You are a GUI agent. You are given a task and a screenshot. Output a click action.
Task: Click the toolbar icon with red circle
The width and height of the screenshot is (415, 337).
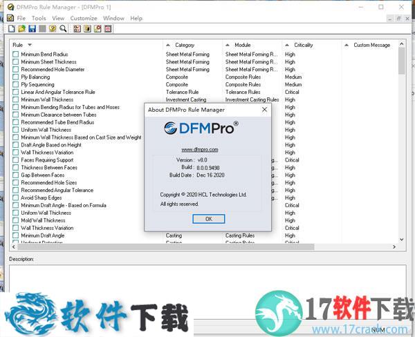[98, 28]
